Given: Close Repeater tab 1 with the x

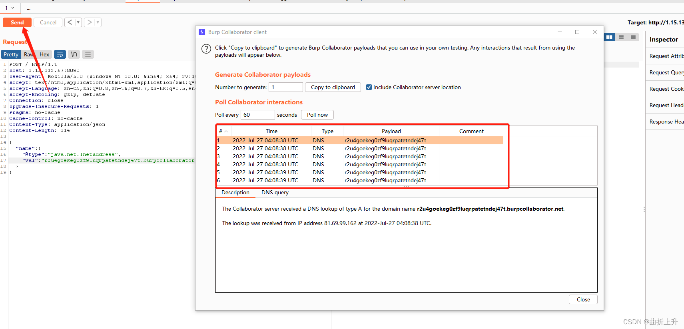Looking at the screenshot, I should click(13, 8).
